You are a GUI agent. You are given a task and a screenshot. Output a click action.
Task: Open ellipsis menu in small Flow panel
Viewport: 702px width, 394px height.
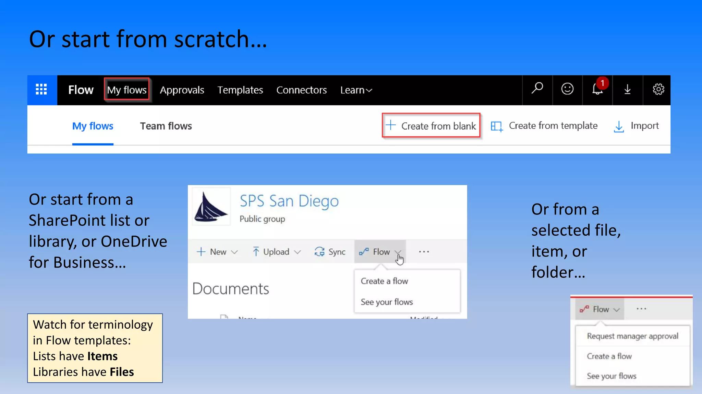(641, 309)
